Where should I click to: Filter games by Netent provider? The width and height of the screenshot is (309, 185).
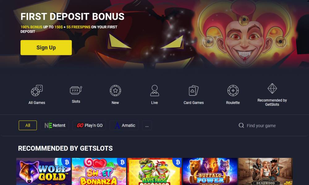click(x=55, y=125)
